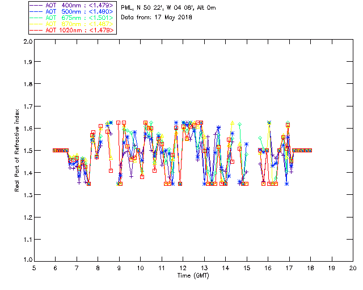Click the 1.7 y-axis tick label

(x=28, y=106)
